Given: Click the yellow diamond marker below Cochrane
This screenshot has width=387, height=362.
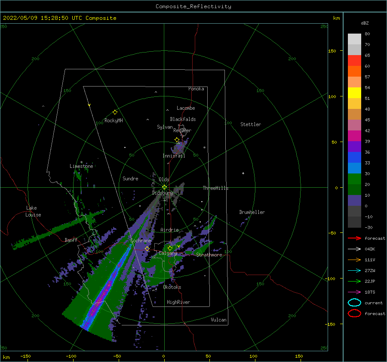Looking at the screenshot, I should (x=147, y=248).
